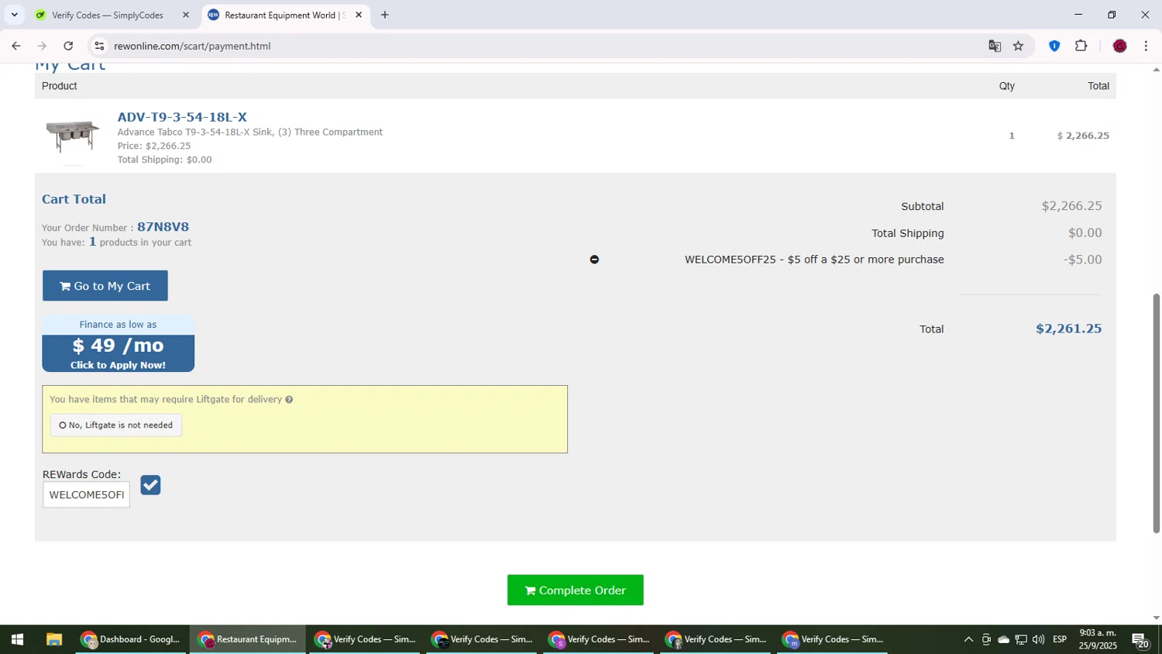Click the sink product thumbnail image
1162x654 pixels.
(72, 136)
